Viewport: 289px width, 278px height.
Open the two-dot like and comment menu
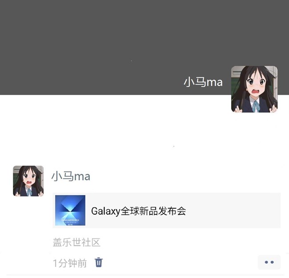(269, 262)
